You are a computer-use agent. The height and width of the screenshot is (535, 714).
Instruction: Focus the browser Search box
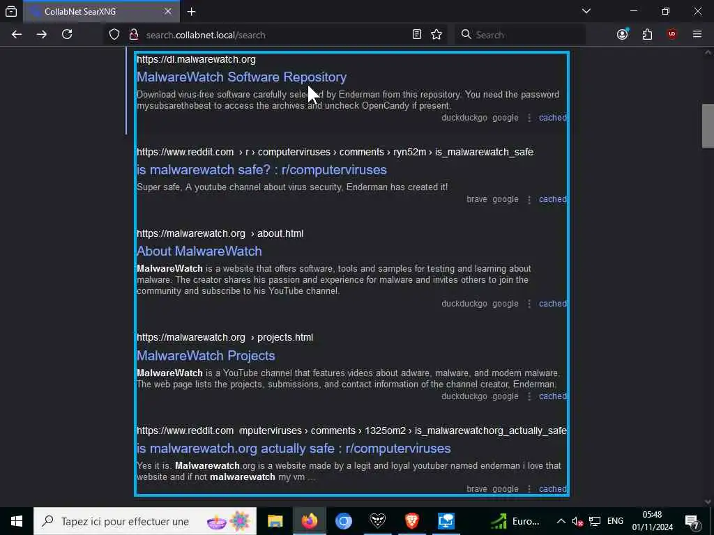[520, 35]
